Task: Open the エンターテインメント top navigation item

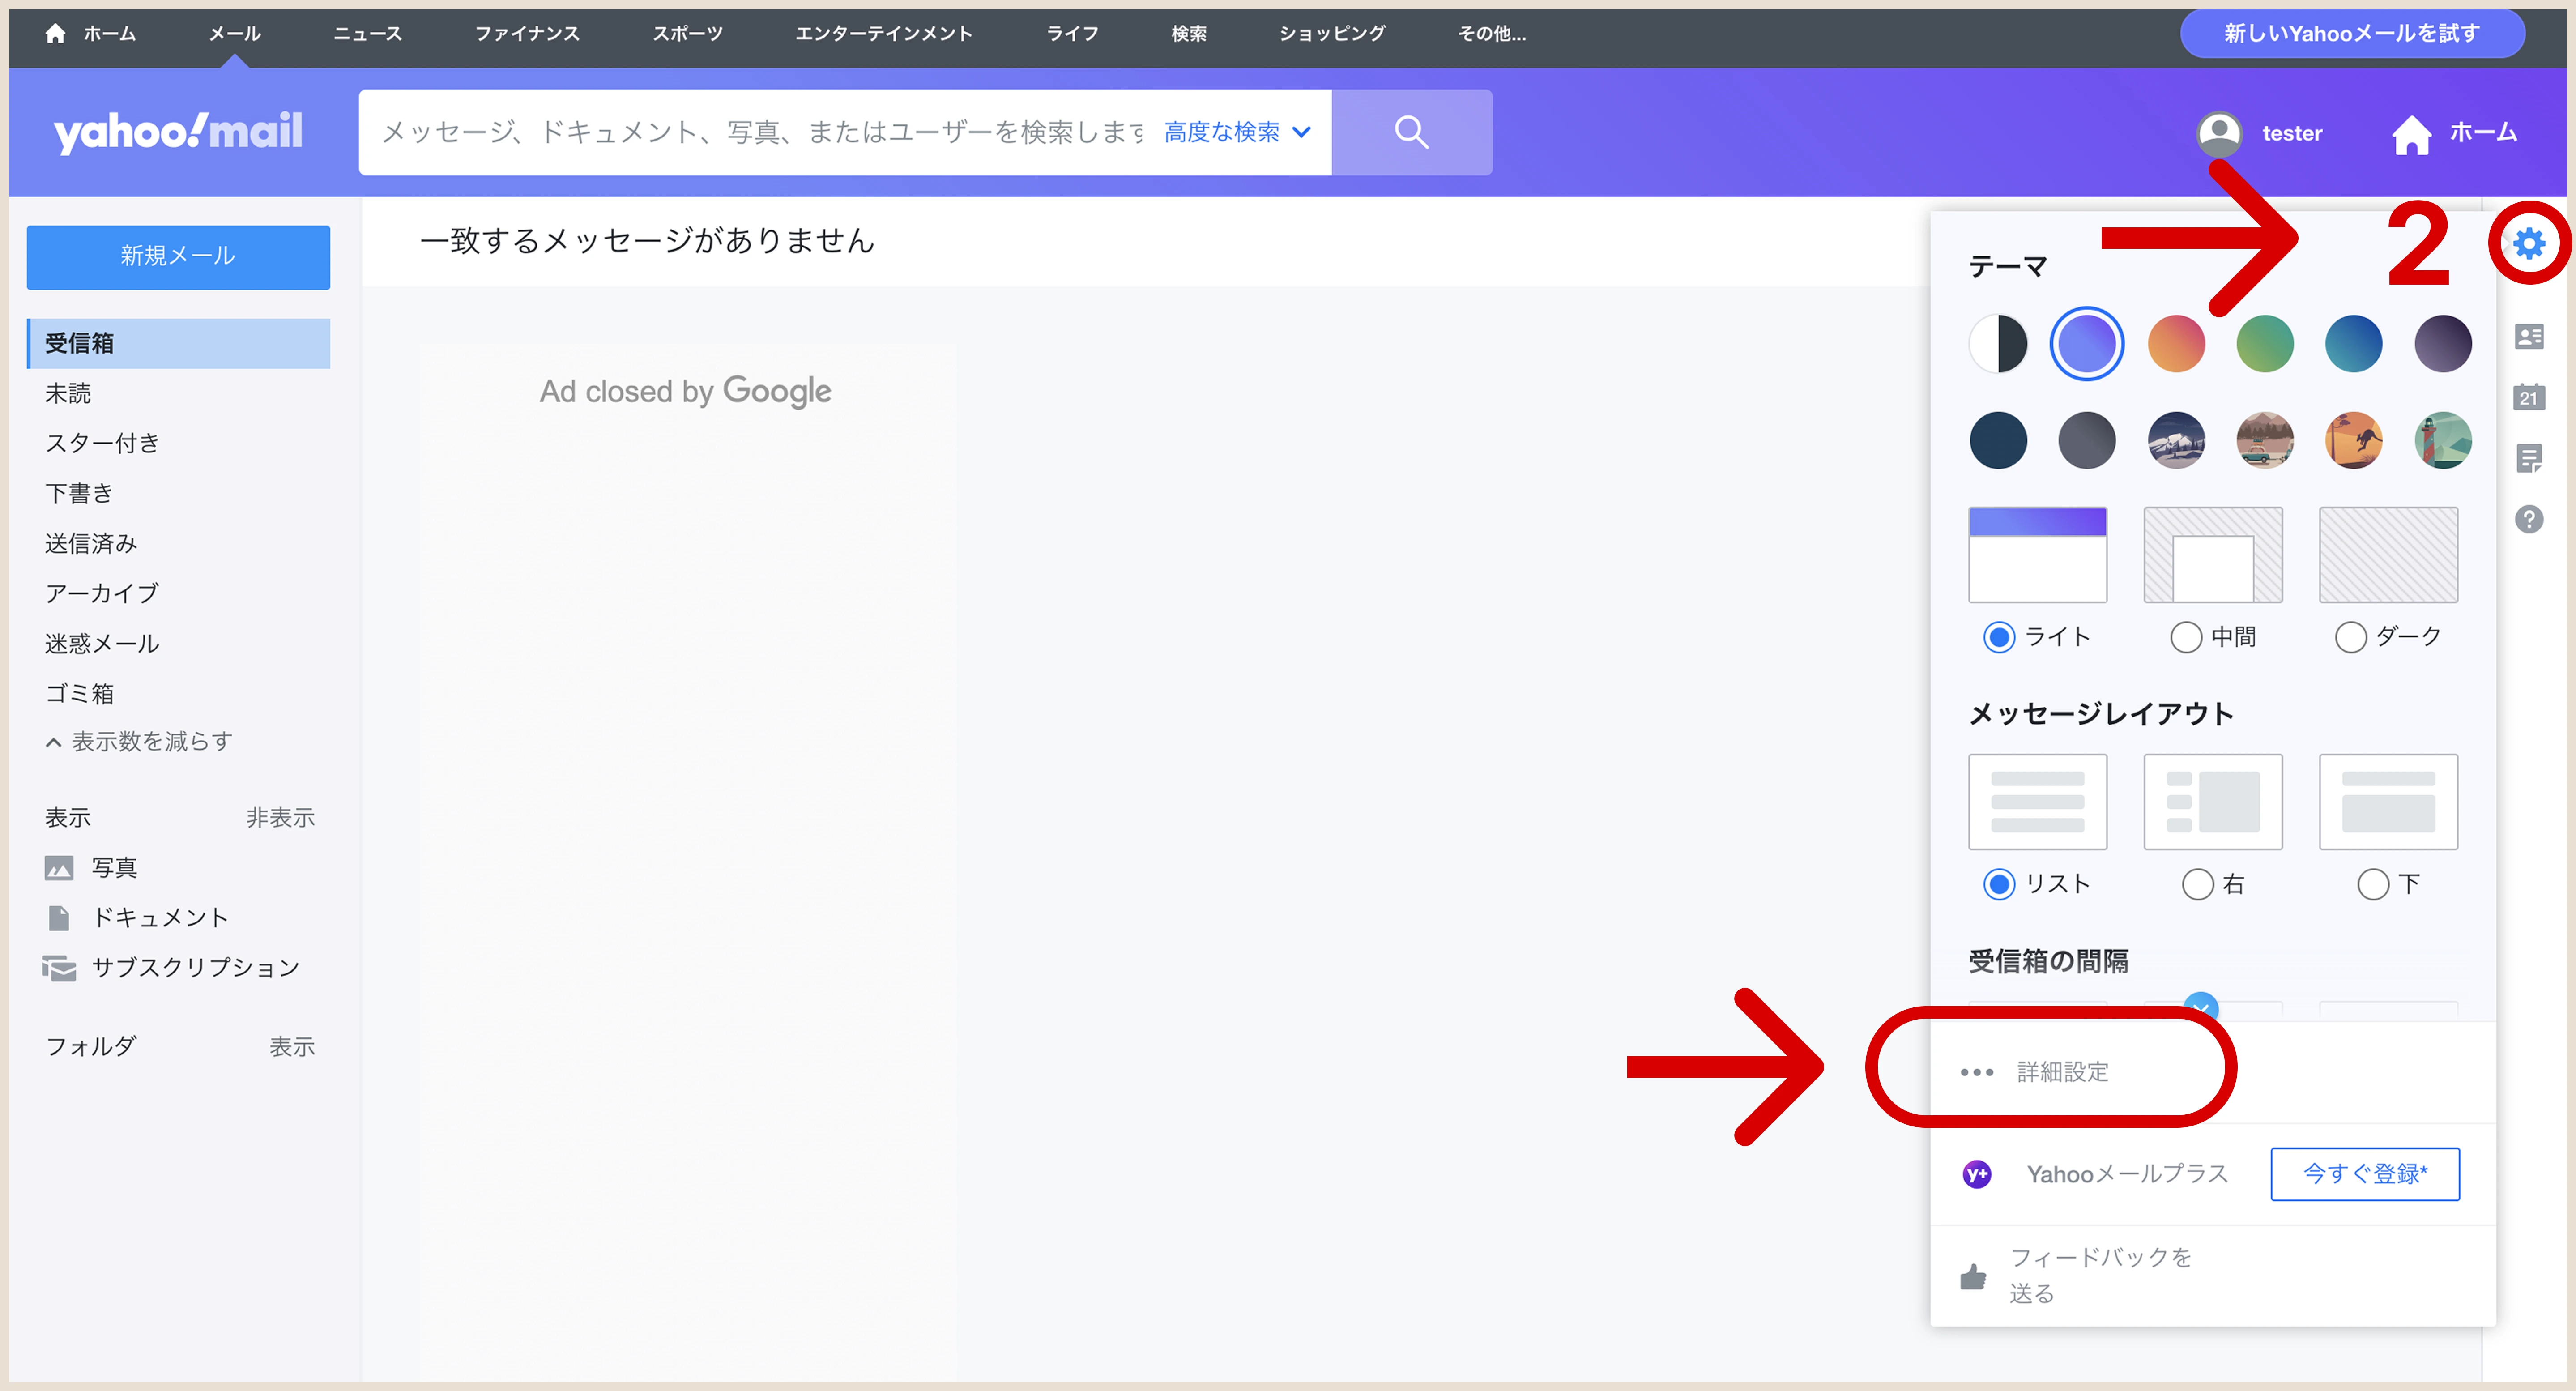Action: tap(884, 33)
